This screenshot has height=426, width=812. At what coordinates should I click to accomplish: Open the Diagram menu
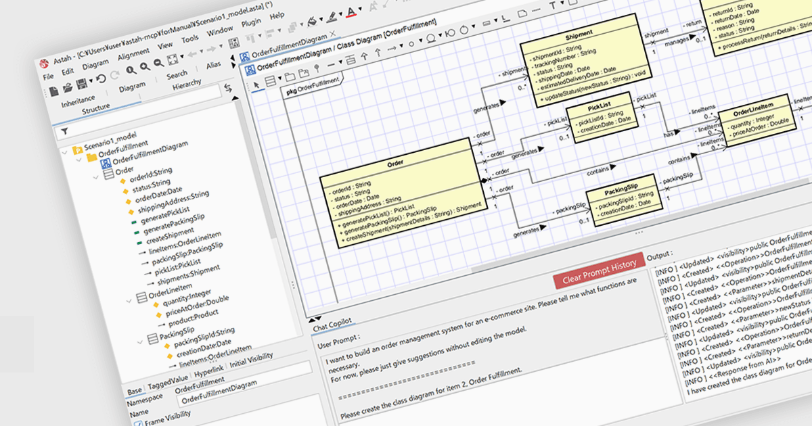pos(95,65)
